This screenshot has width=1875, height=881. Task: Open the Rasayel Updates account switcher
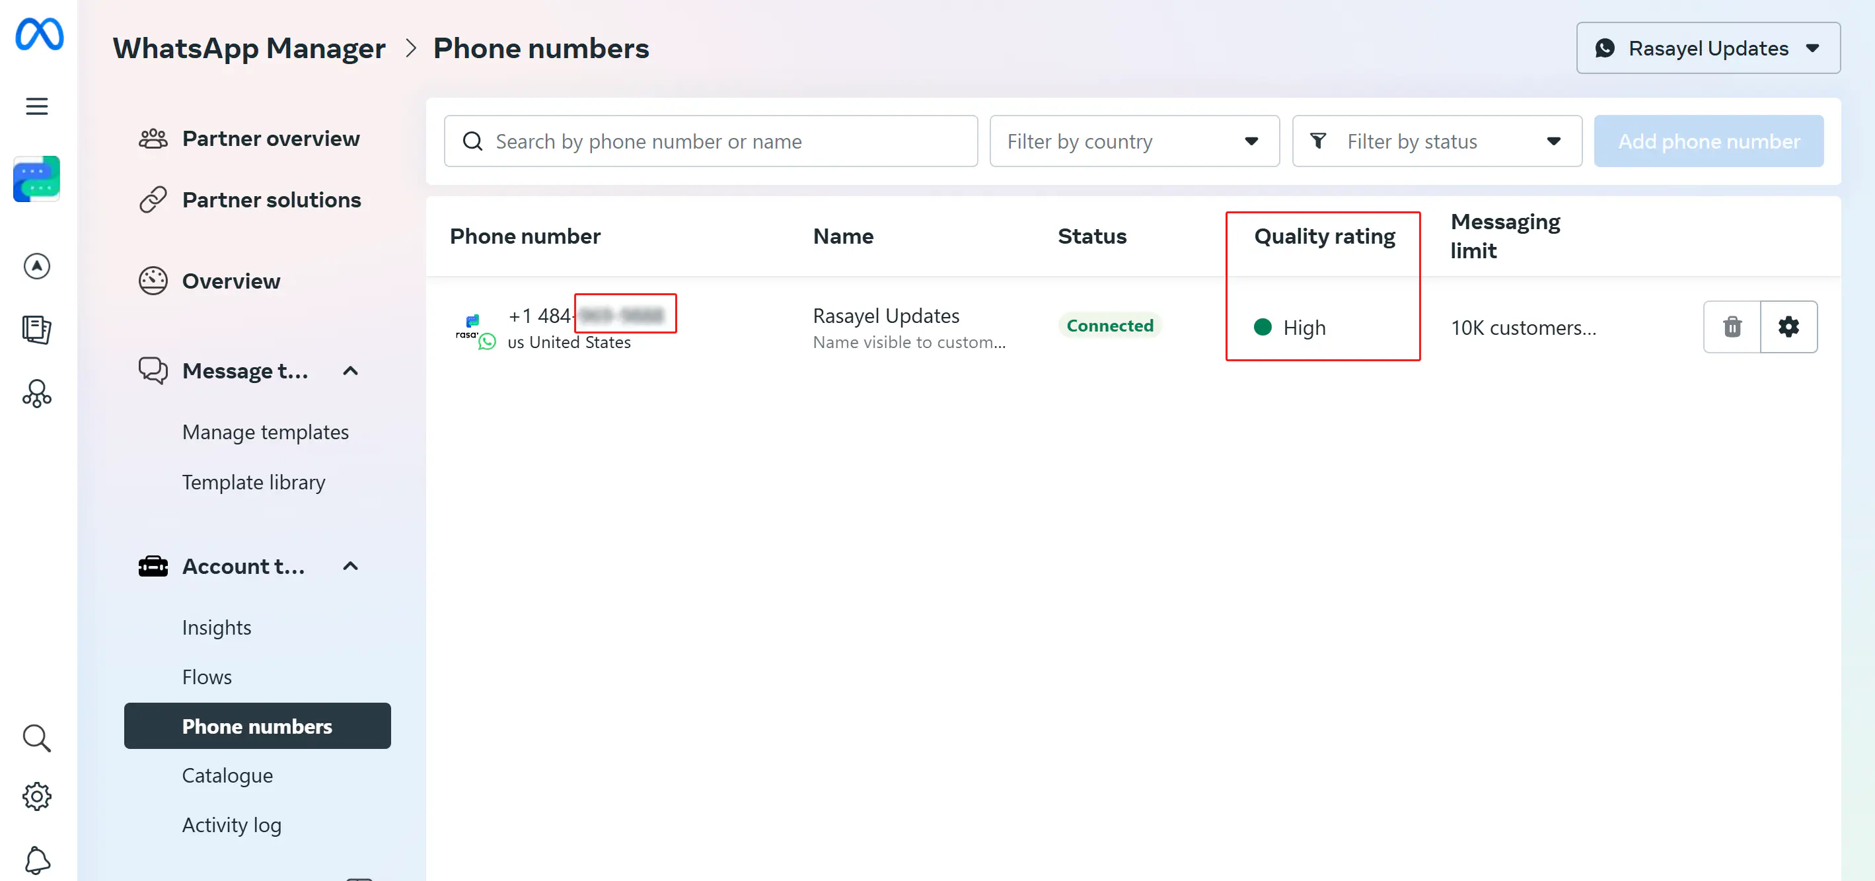click(x=1708, y=48)
